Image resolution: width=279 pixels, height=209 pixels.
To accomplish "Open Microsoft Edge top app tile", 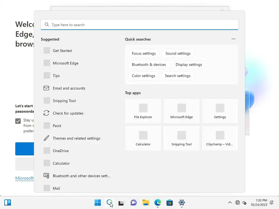I will (x=181, y=111).
